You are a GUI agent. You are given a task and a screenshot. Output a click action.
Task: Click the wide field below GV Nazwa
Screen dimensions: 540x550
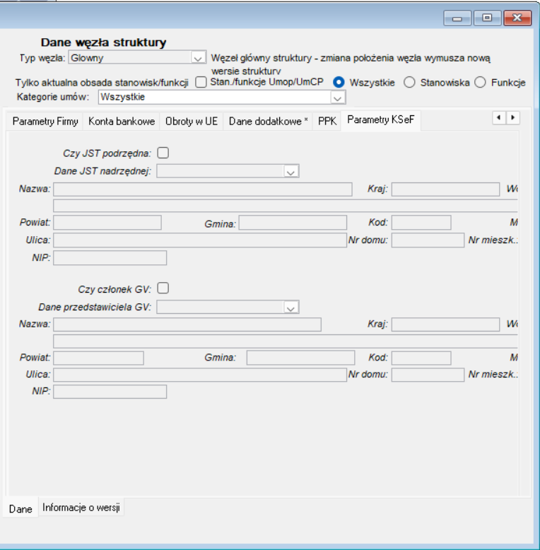[x=286, y=341]
